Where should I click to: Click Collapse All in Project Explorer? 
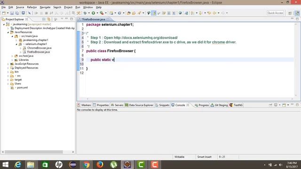(44, 19)
